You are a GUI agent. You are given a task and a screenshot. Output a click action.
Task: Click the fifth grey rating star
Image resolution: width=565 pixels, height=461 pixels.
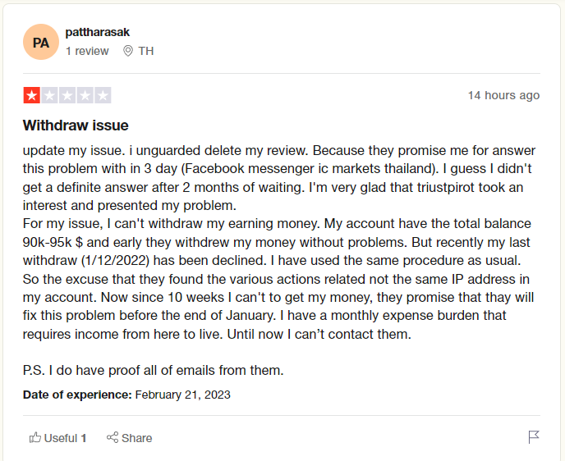[103, 95]
